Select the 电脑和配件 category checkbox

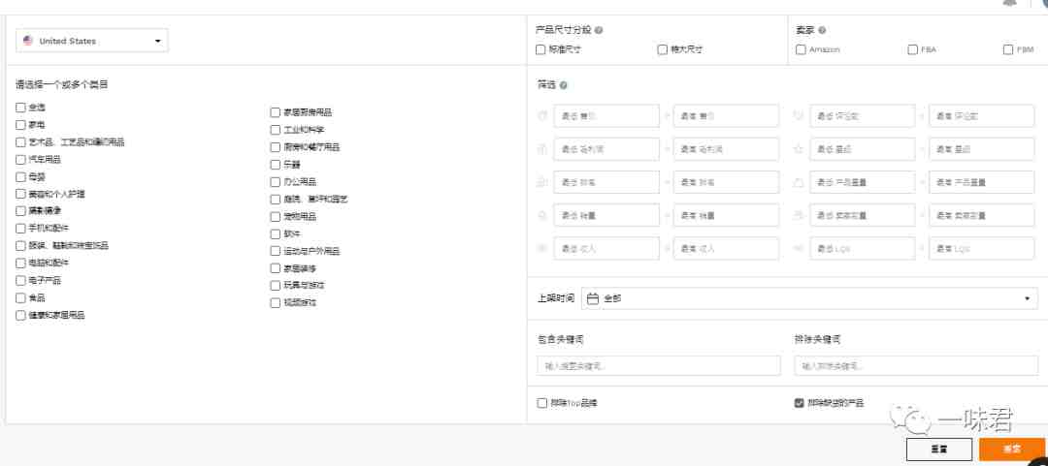point(20,264)
